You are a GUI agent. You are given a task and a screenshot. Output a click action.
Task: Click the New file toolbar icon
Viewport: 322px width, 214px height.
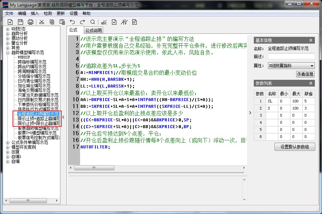(x=10, y=22)
